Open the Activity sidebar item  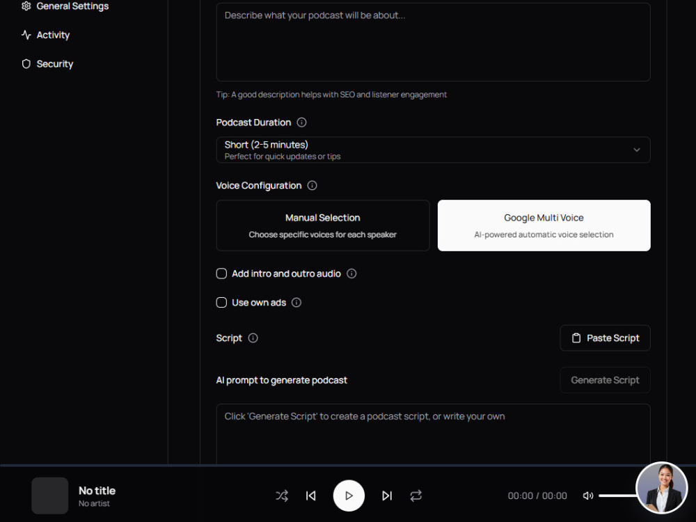click(x=46, y=35)
